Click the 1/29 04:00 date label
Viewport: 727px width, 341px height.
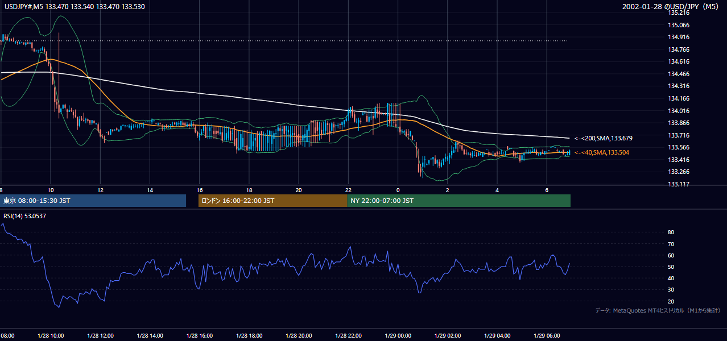(497, 336)
